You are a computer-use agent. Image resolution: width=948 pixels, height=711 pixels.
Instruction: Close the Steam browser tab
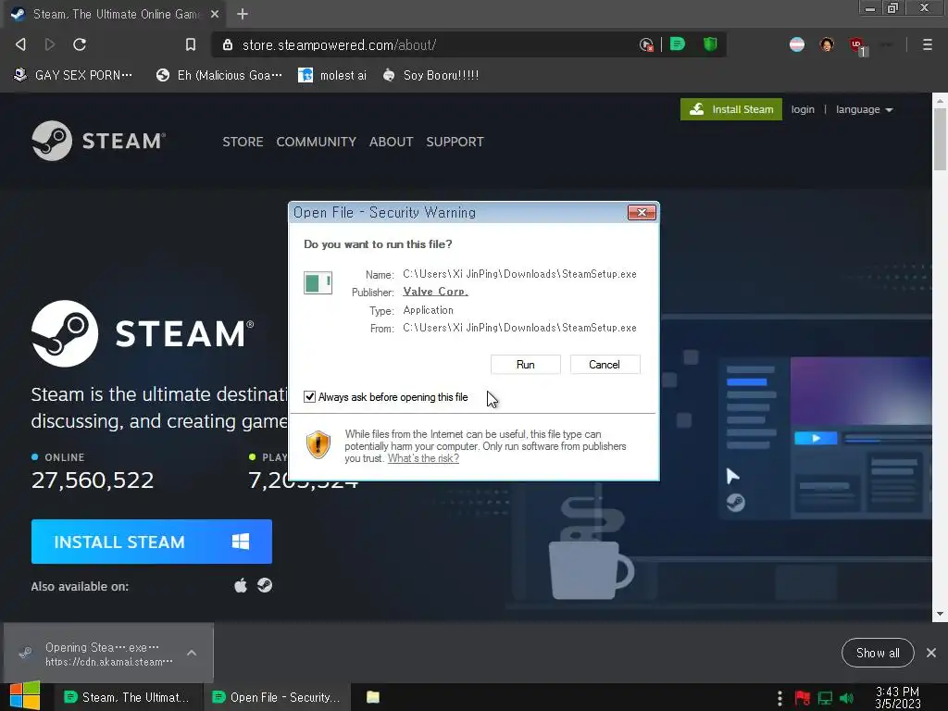point(215,14)
